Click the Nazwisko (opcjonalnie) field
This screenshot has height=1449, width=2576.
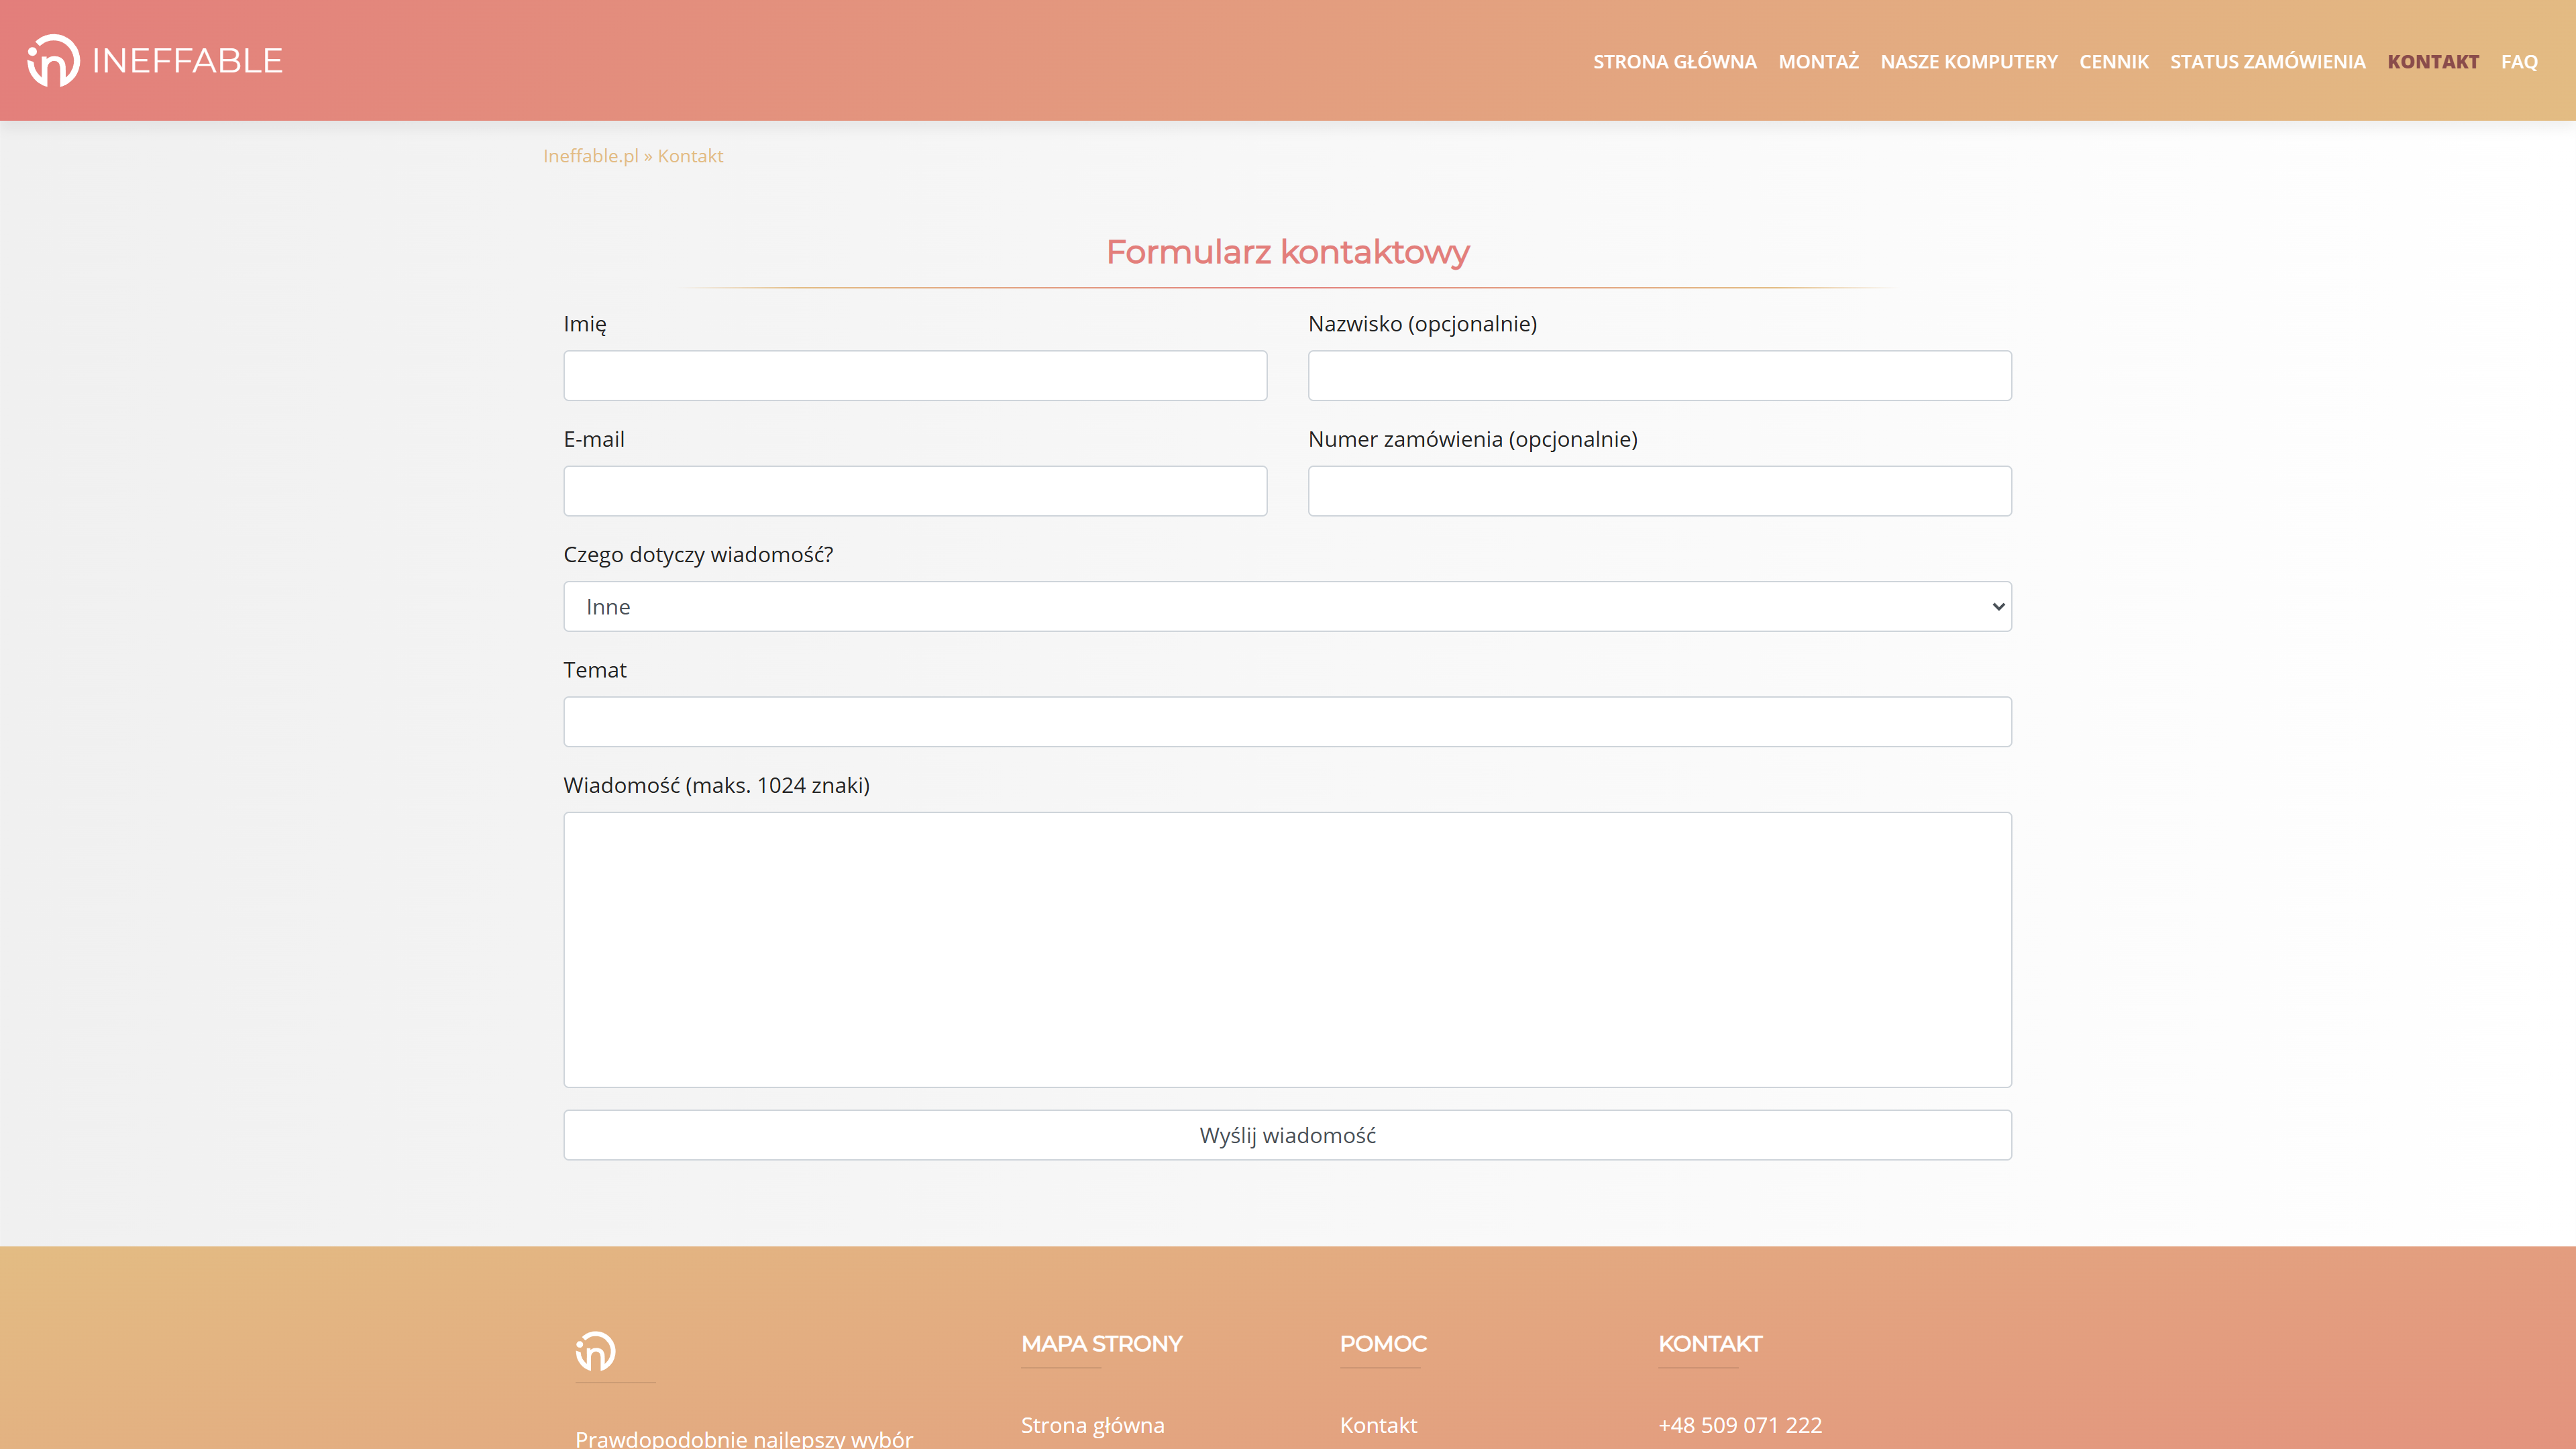click(x=1659, y=376)
